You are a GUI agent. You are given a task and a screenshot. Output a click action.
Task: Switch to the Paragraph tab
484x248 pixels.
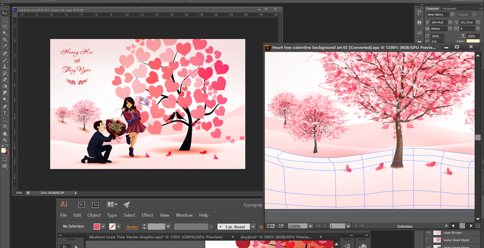(x=449, y=9)
